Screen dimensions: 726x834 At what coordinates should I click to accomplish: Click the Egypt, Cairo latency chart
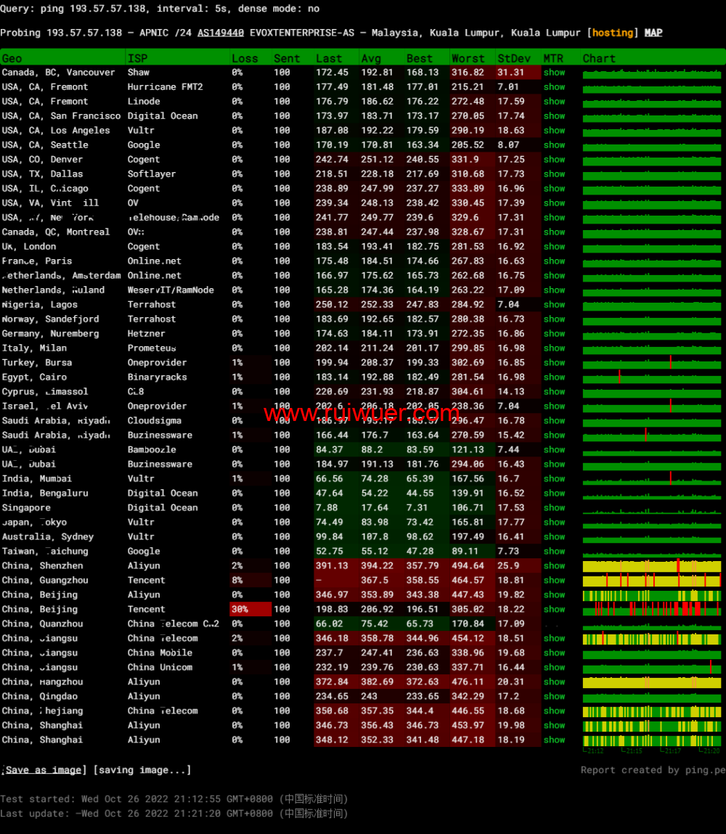(x=652, y=377)
